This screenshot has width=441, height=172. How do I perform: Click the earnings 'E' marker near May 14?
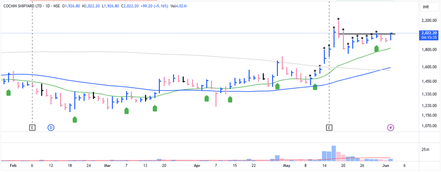coord(329,128)
